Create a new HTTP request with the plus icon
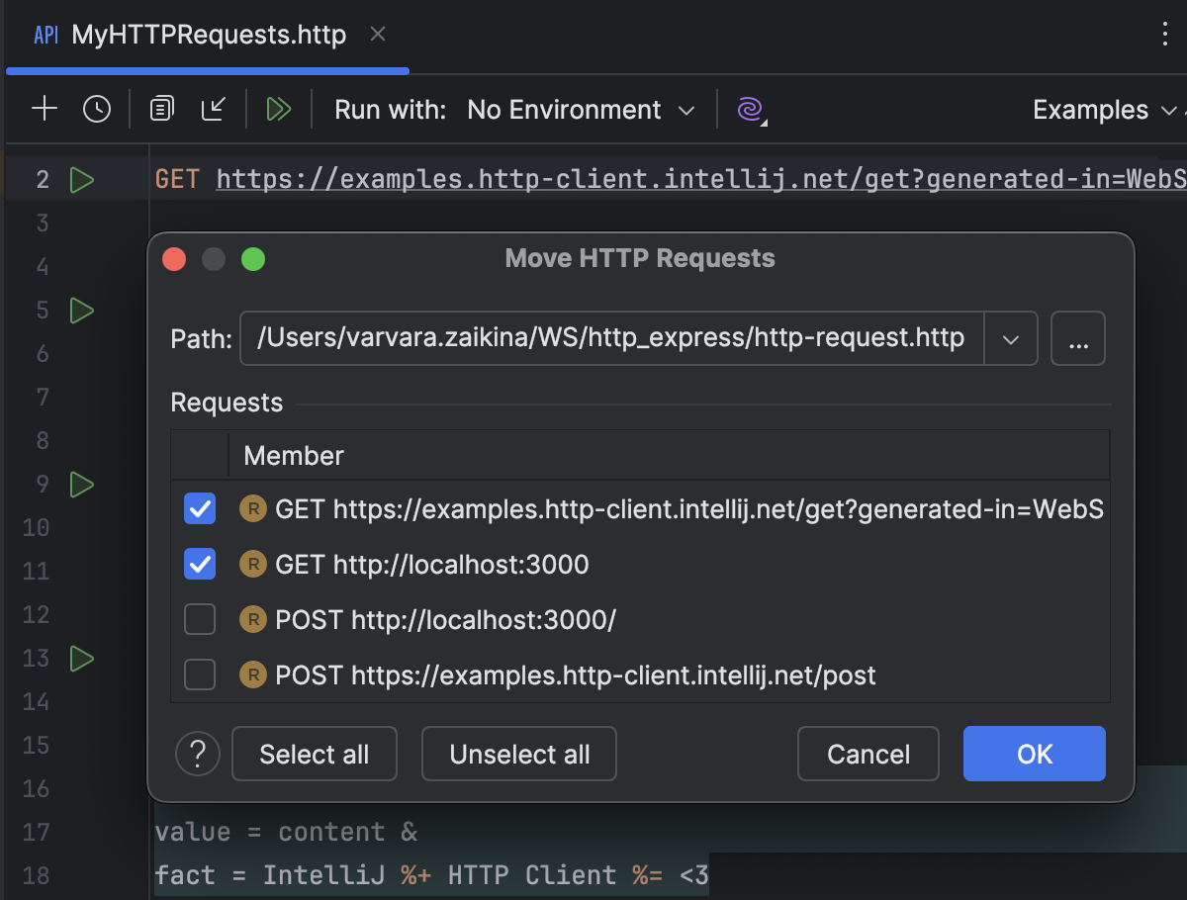Screen dimensions: 1187x900 44,109
